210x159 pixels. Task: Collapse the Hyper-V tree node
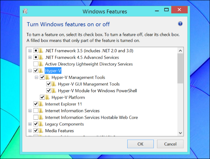tap(30, 71)
